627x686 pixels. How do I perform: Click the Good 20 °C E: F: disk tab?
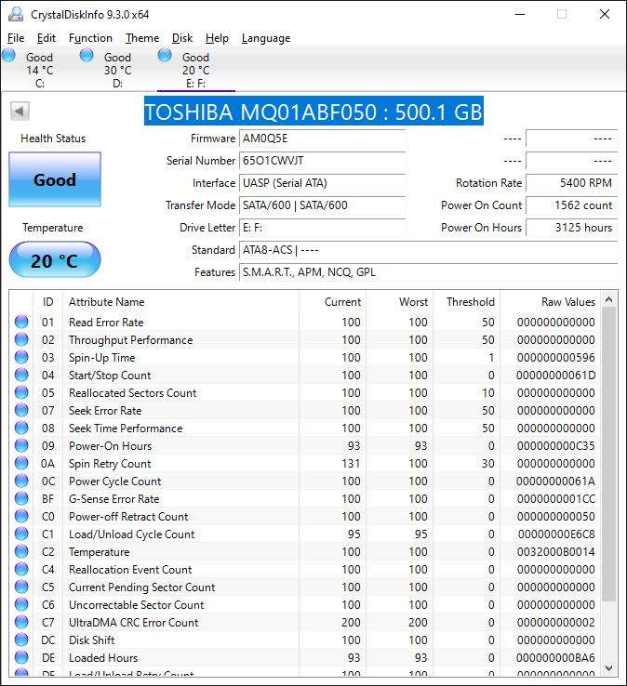195,70
